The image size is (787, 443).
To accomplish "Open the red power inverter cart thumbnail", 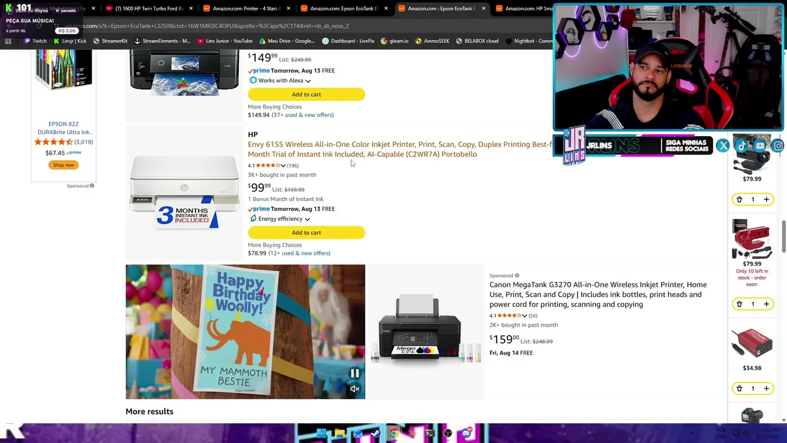I will tap(751, 343).
